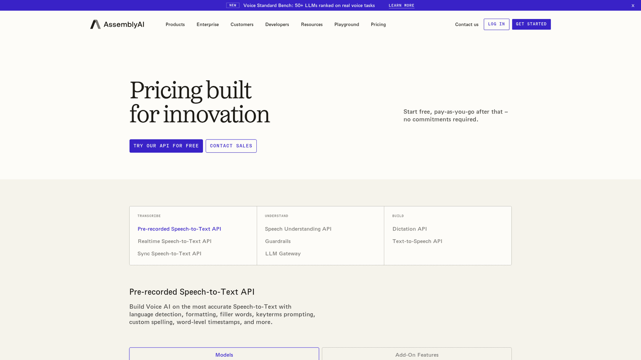641x360 pixels.
Task: Click the BUILD column label
Action: coord(398,216)
